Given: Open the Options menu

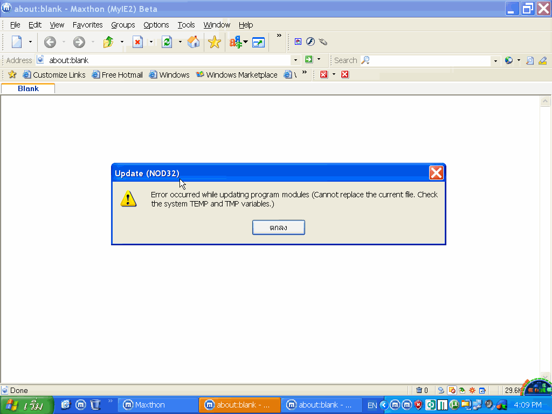Looking at the screenshot, I should click(x=156, y=25).
